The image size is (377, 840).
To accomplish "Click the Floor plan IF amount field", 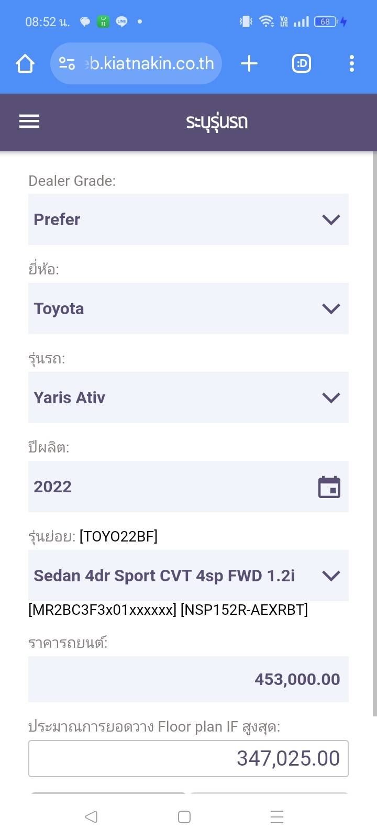I will point(188,758).
